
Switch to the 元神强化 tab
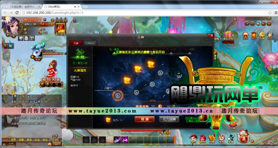(90, 43)
